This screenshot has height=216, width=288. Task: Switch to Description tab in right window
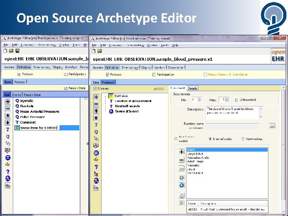point(176,68)
